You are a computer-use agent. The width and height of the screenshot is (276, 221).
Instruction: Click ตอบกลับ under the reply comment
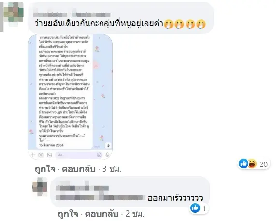tap(102, 214)
